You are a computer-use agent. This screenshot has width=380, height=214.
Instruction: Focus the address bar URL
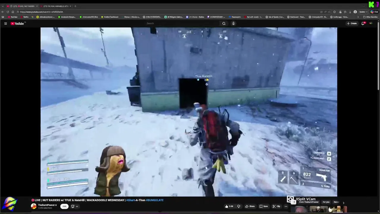coord(42,12)
